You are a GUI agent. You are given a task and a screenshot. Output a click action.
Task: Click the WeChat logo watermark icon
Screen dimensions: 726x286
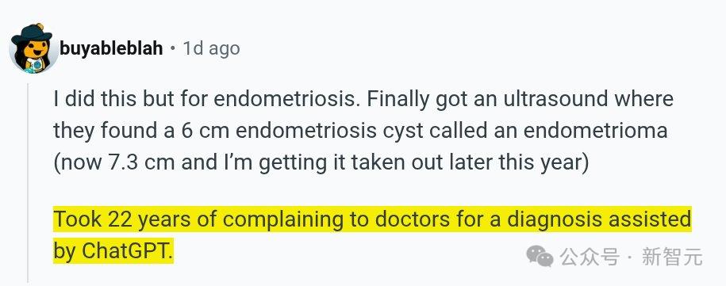(x=540, y=256)
